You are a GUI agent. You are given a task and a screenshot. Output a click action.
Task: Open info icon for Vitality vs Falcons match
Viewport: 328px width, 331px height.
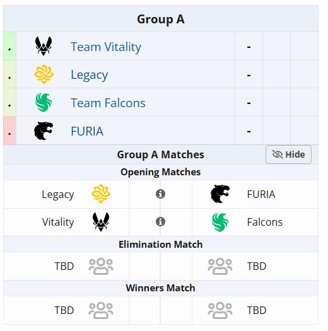pos(160,222)
